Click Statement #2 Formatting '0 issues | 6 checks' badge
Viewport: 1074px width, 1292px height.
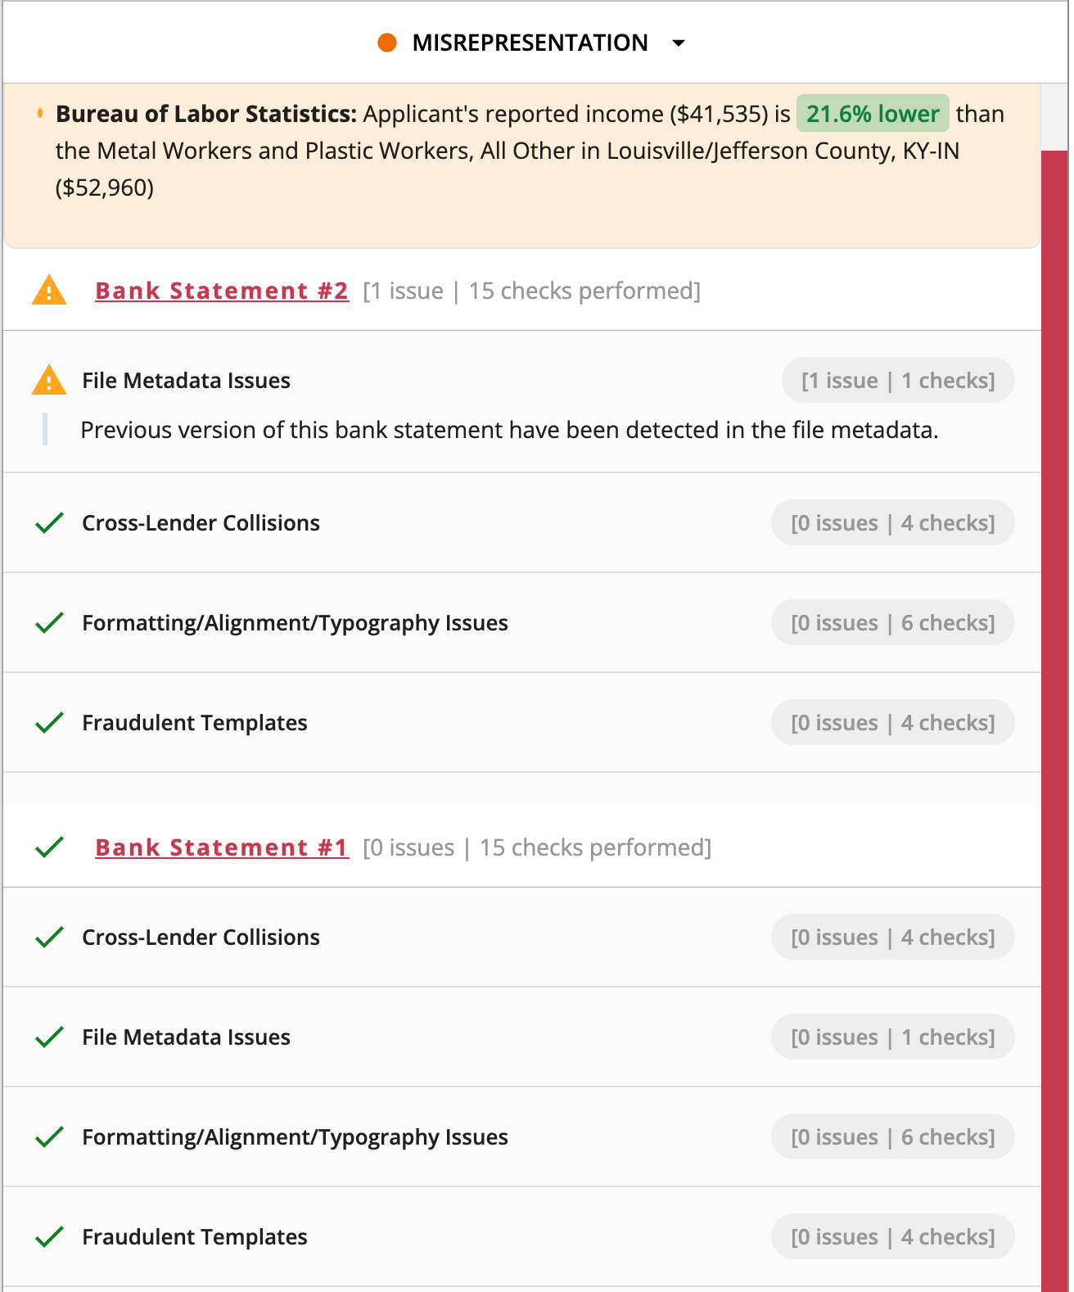point(892,623)
